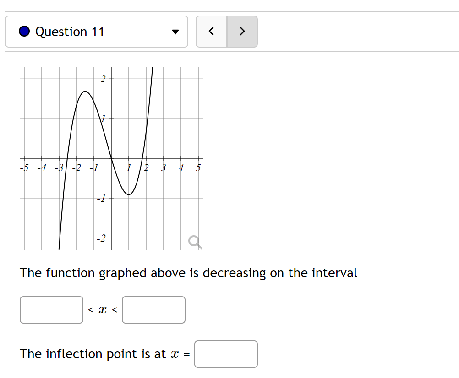Click the y-axis label -2
This screenshot has height=378, width=459.
101,238
